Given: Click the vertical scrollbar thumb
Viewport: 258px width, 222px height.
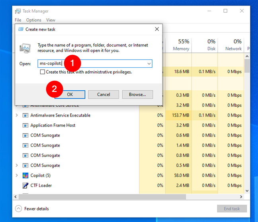Looking at the screenshot, I should coord(247,66).
